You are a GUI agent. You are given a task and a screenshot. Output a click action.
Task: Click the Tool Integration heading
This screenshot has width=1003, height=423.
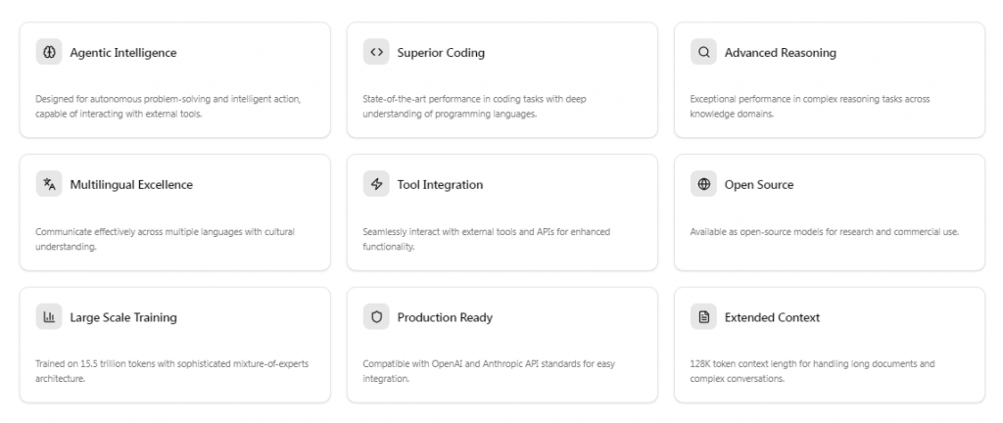click(x=440, y=185)
